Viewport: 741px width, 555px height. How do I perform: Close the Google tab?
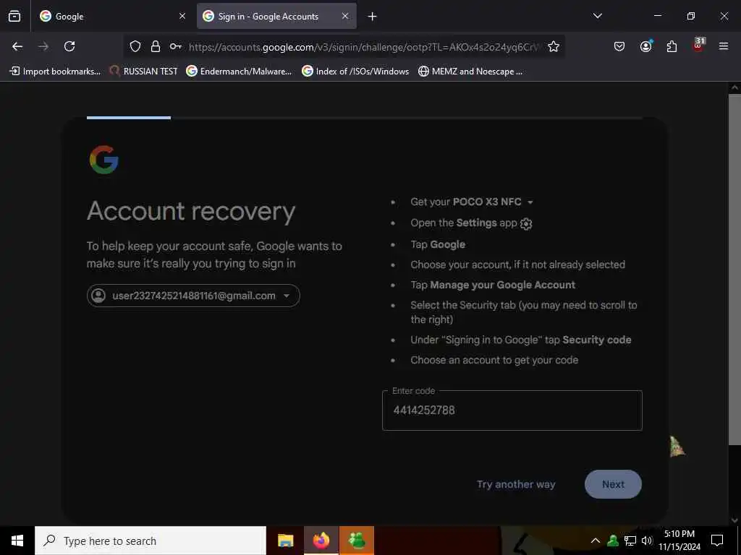[182, 16]
